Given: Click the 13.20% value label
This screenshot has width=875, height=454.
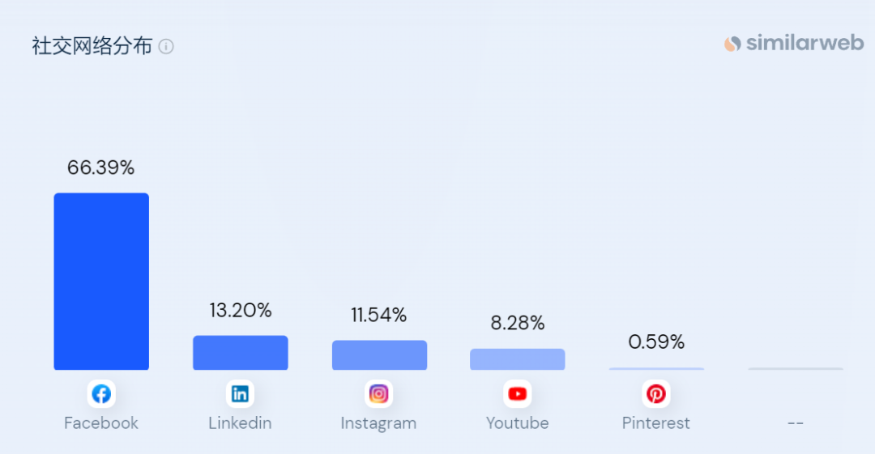Looking at the screenshot, I should 240,310.
